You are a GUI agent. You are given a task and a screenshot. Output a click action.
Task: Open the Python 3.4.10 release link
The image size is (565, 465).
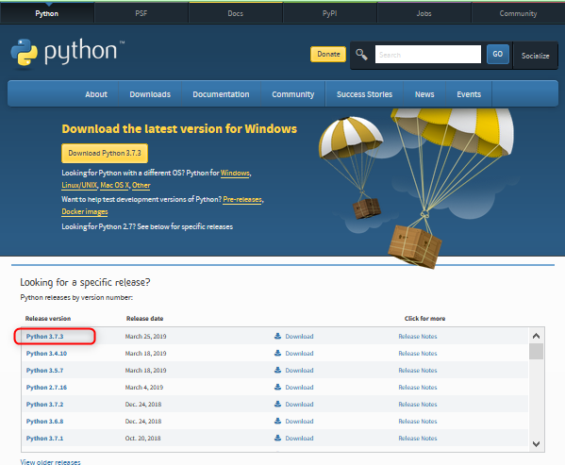pos(46,353)
